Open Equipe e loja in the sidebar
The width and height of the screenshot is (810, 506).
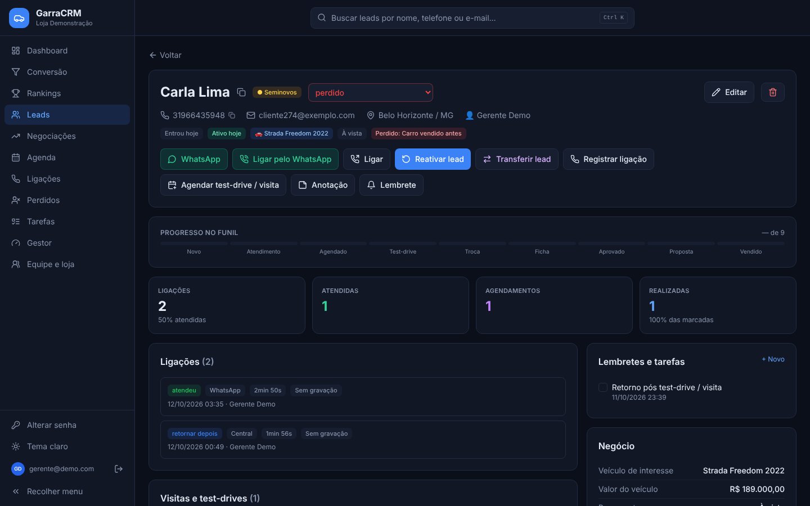[x=67, y=264]
